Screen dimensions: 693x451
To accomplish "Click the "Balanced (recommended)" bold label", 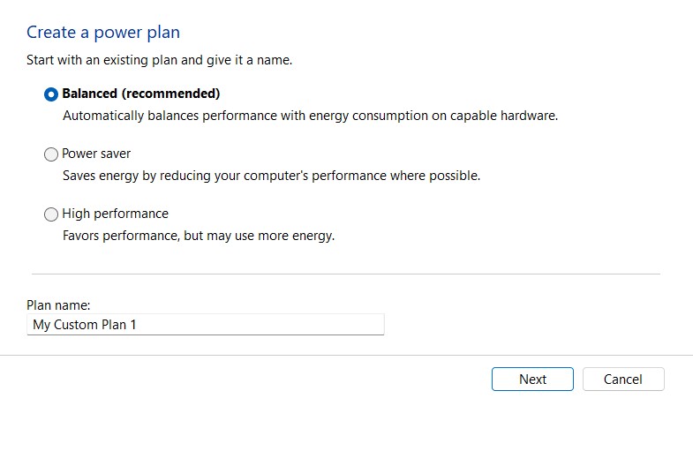I will click(x=140, y=94).
